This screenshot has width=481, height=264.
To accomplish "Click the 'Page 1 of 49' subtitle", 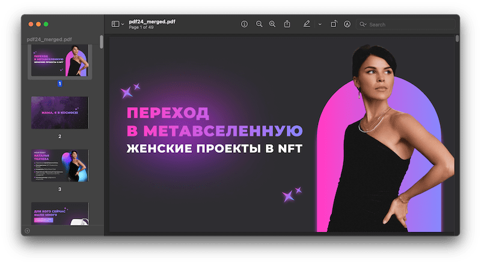I will (141, 27).
